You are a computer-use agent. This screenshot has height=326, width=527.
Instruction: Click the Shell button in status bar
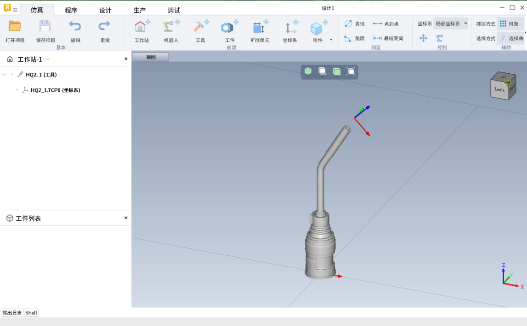pyautogui.click(x=31, y=313)
